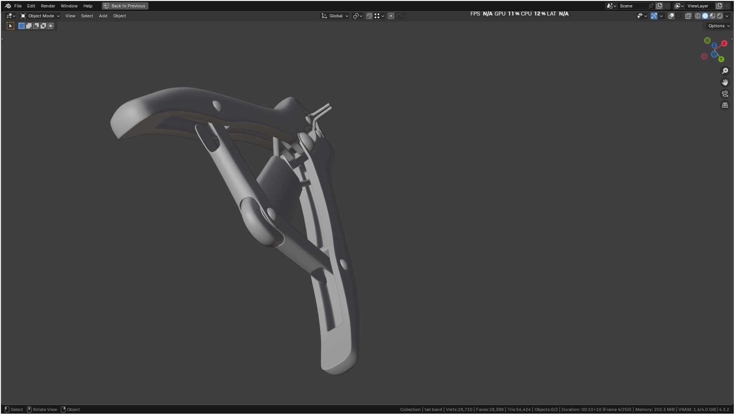Select the Select Box tool icon
The width and height of the screenshot is (735, 415).
10,26
